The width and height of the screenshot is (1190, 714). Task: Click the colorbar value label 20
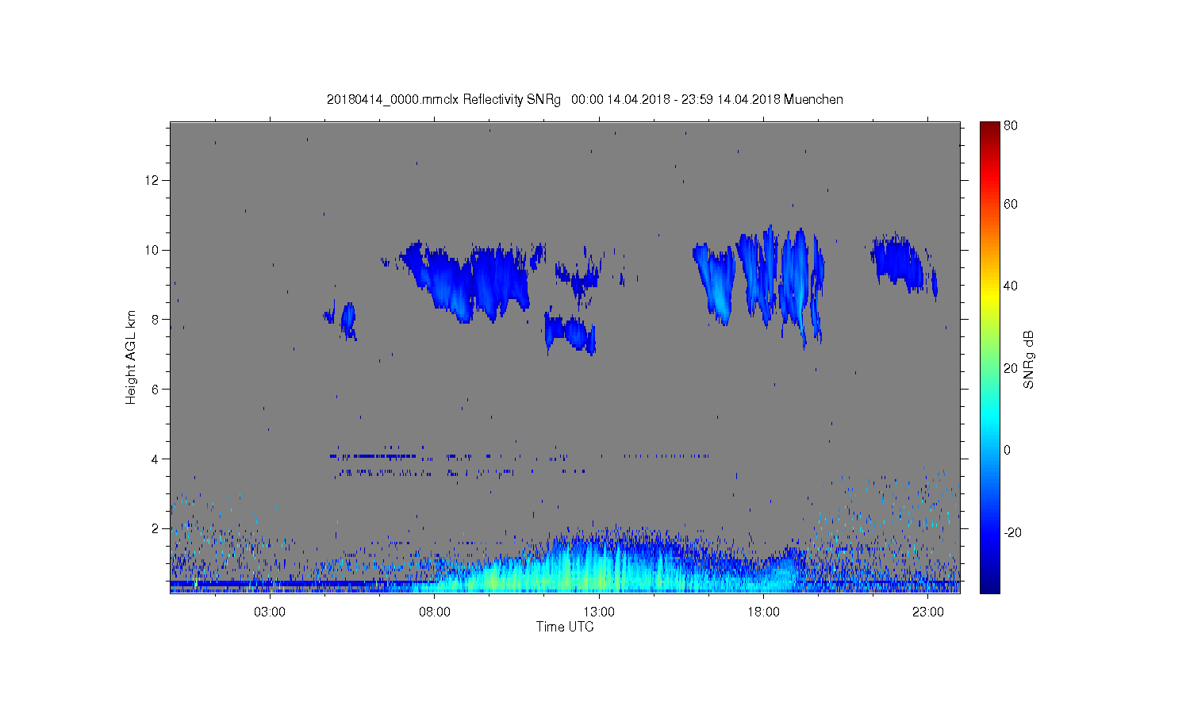pyautogui.click(x=1011, y=368)
